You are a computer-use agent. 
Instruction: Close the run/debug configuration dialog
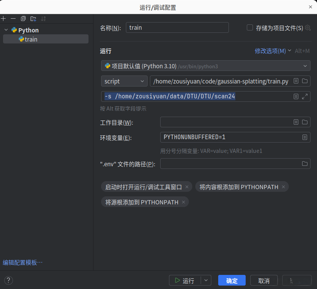(311, 7)
